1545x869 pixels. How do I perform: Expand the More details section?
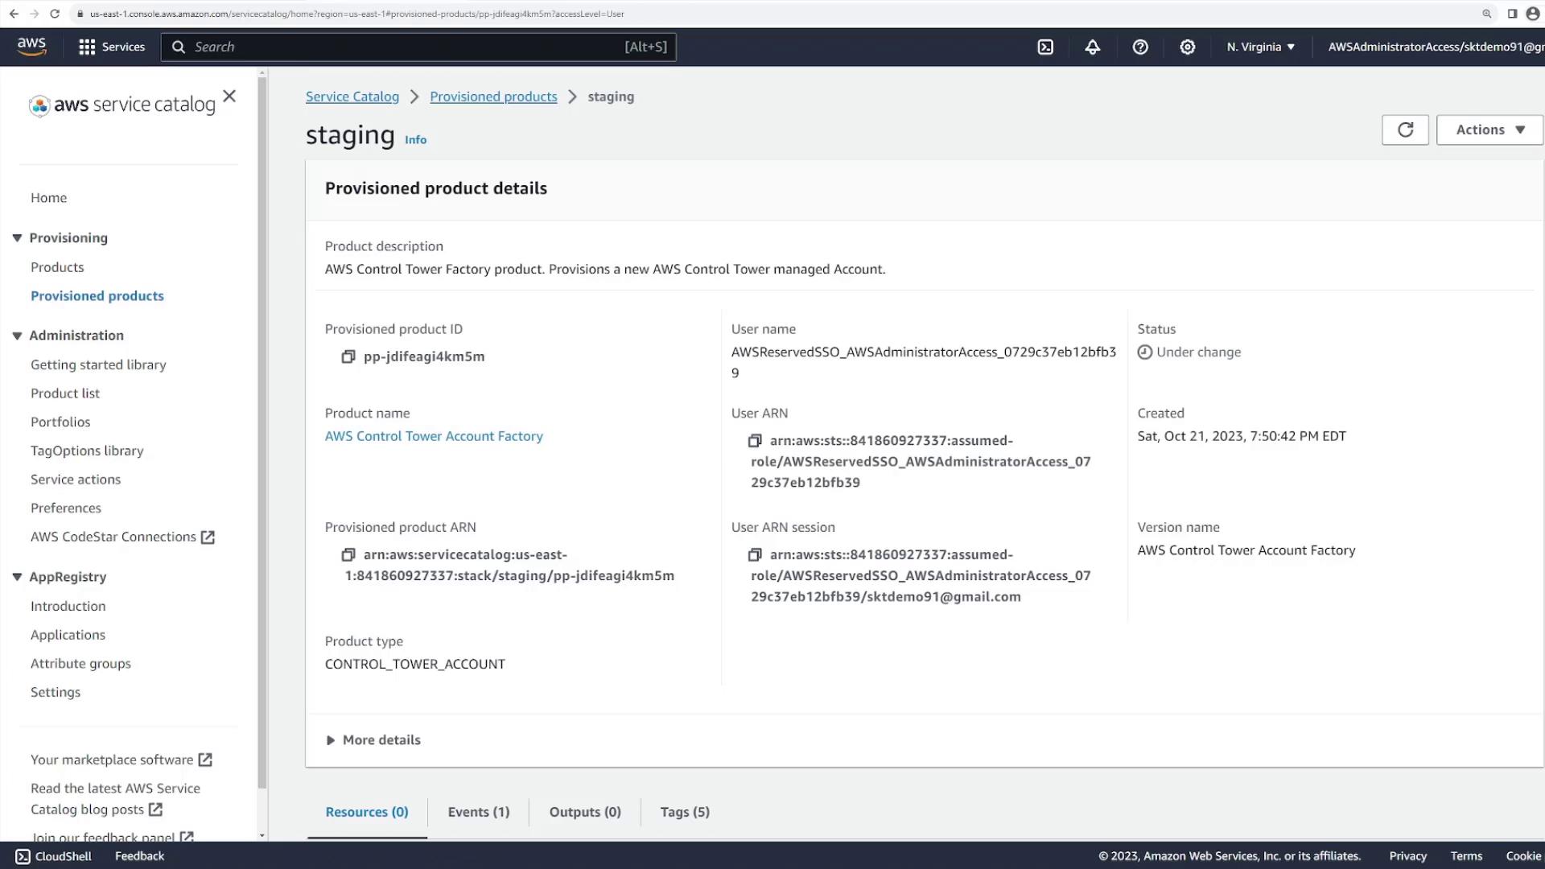click(373, 740)
